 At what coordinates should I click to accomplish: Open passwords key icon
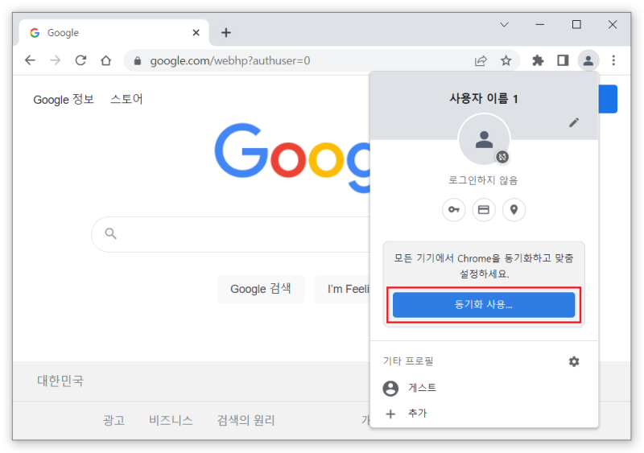coord(454,210)
